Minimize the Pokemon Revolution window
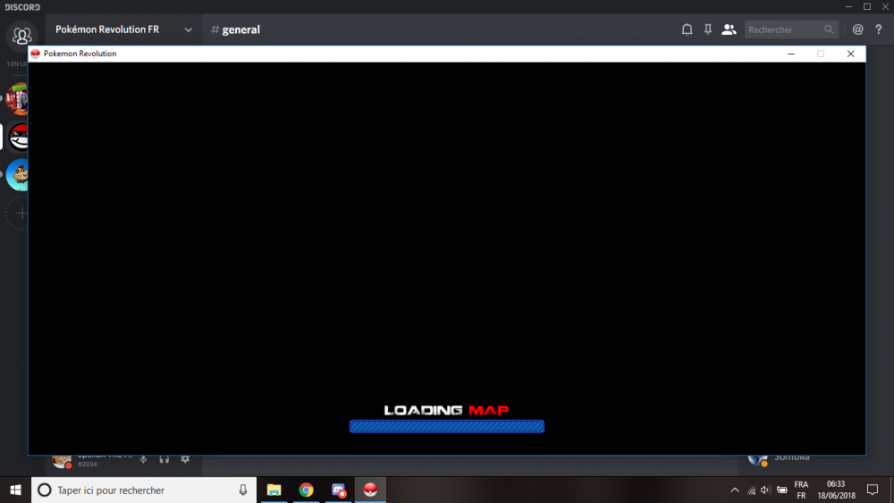This screenshot has width=894, height=503. pyautogui.click(x=791, y=54)
